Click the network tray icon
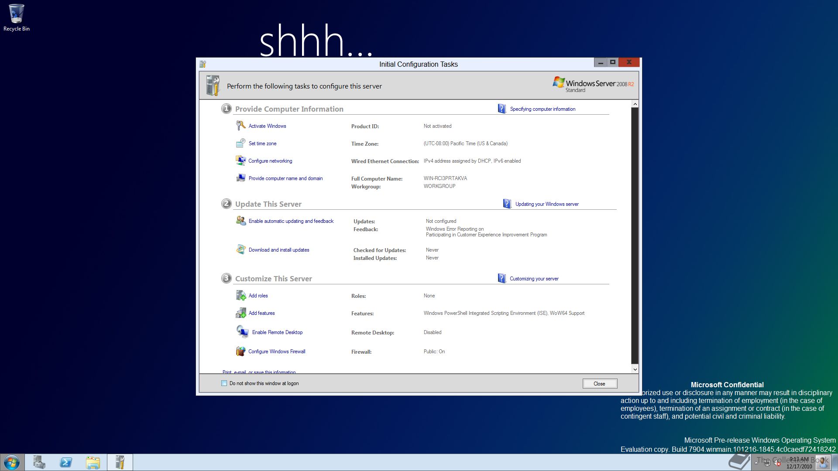This screenshot has height=471, width=838. pos(767,463)
